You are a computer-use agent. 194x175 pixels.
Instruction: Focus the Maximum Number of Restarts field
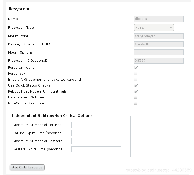96,141
